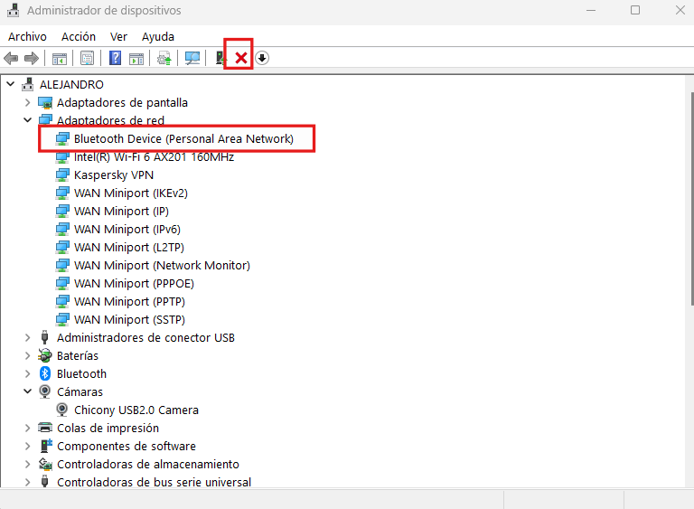Select WAN Miniport (PPPOE)

[x=134, y=284]
